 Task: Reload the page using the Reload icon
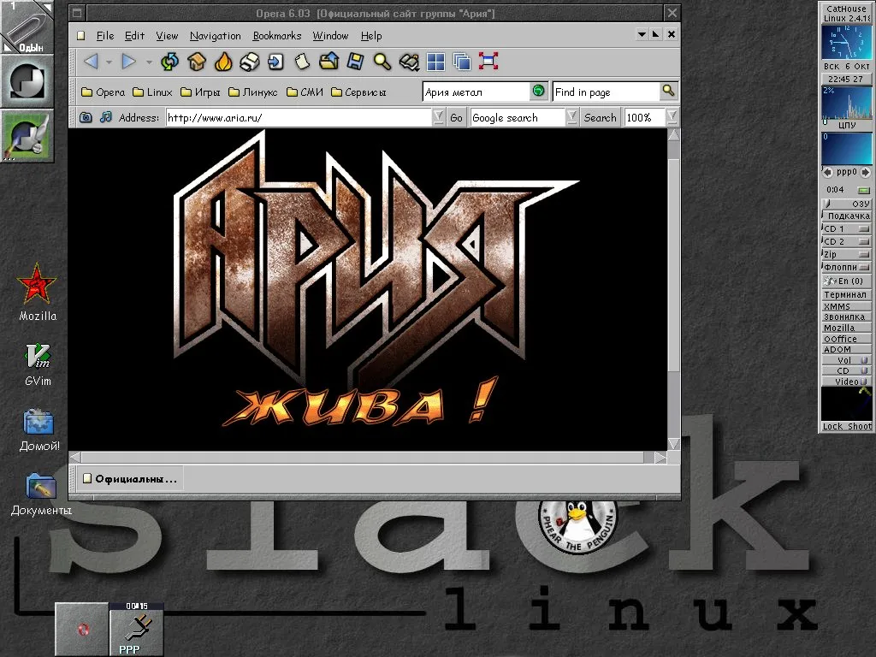pos(170,62)
